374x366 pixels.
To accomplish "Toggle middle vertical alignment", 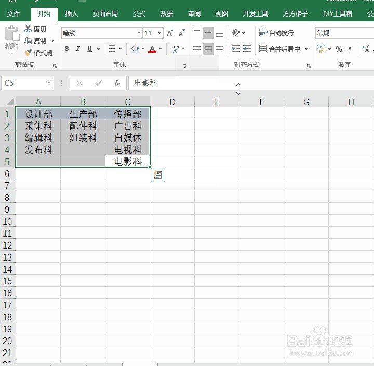I will [208, 33].
